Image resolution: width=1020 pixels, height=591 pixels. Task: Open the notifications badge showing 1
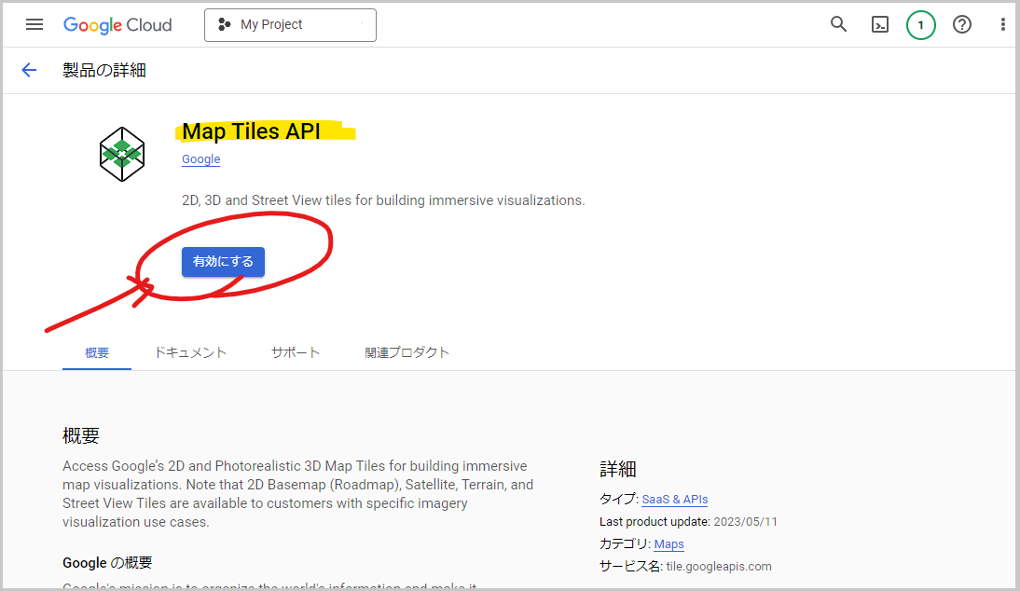pyautogui.click(x=920, y=25)
